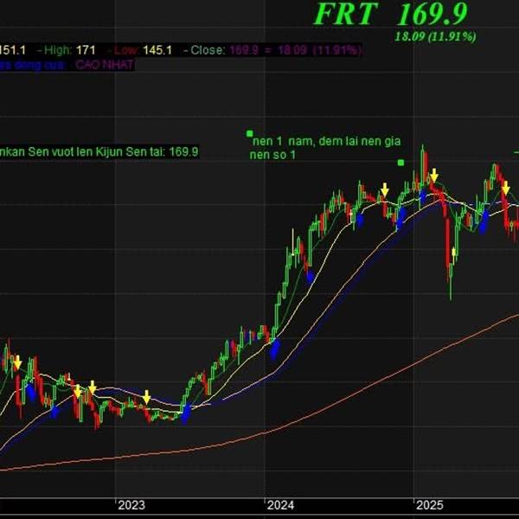Click the 2024 year label on time axis
The image size is (519, 519).
click(x=280, y=505)
